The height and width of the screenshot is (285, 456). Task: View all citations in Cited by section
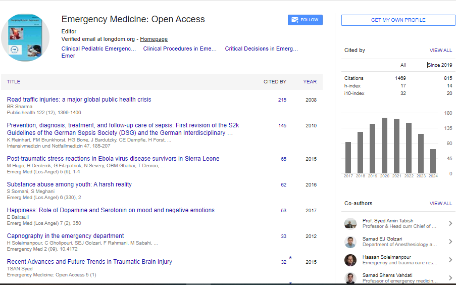click(x=440, y=51)
